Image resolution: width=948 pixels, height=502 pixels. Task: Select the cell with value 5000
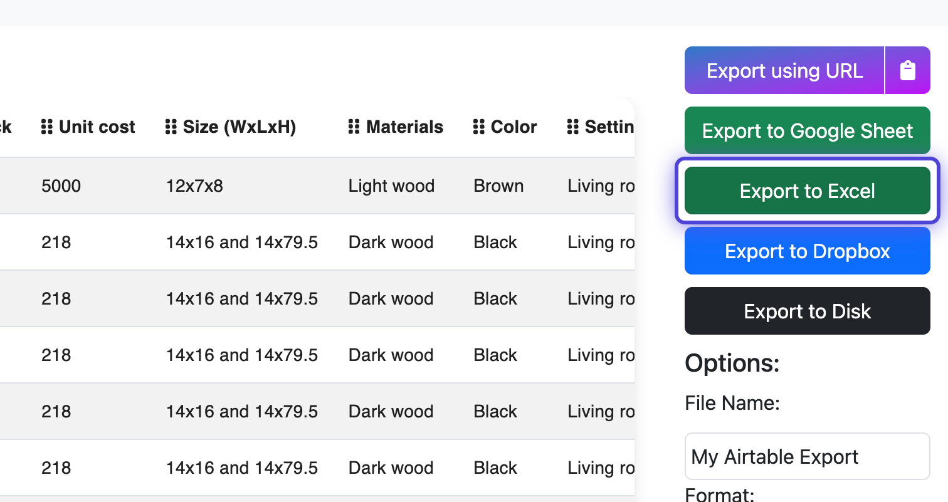tap(61, 186)
